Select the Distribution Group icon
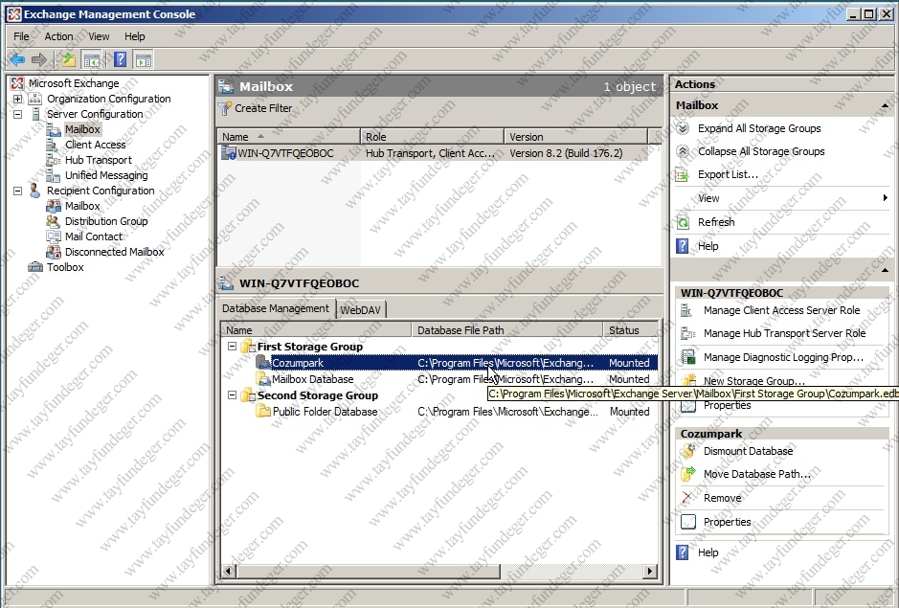This screenshot has height=608, width=899. tap(54, 221)
